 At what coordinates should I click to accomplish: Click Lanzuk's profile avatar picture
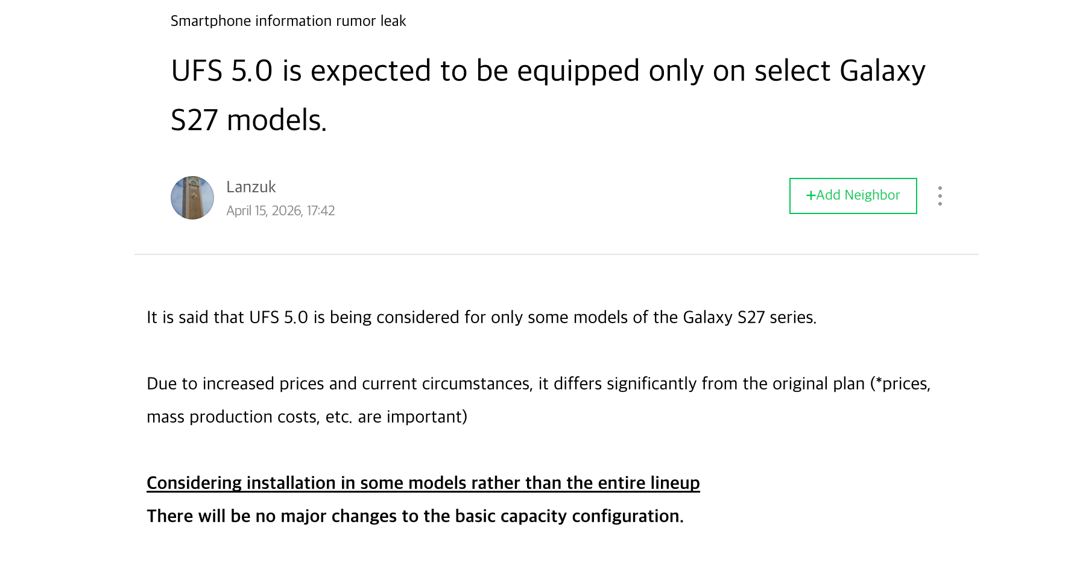coord(192,197)
